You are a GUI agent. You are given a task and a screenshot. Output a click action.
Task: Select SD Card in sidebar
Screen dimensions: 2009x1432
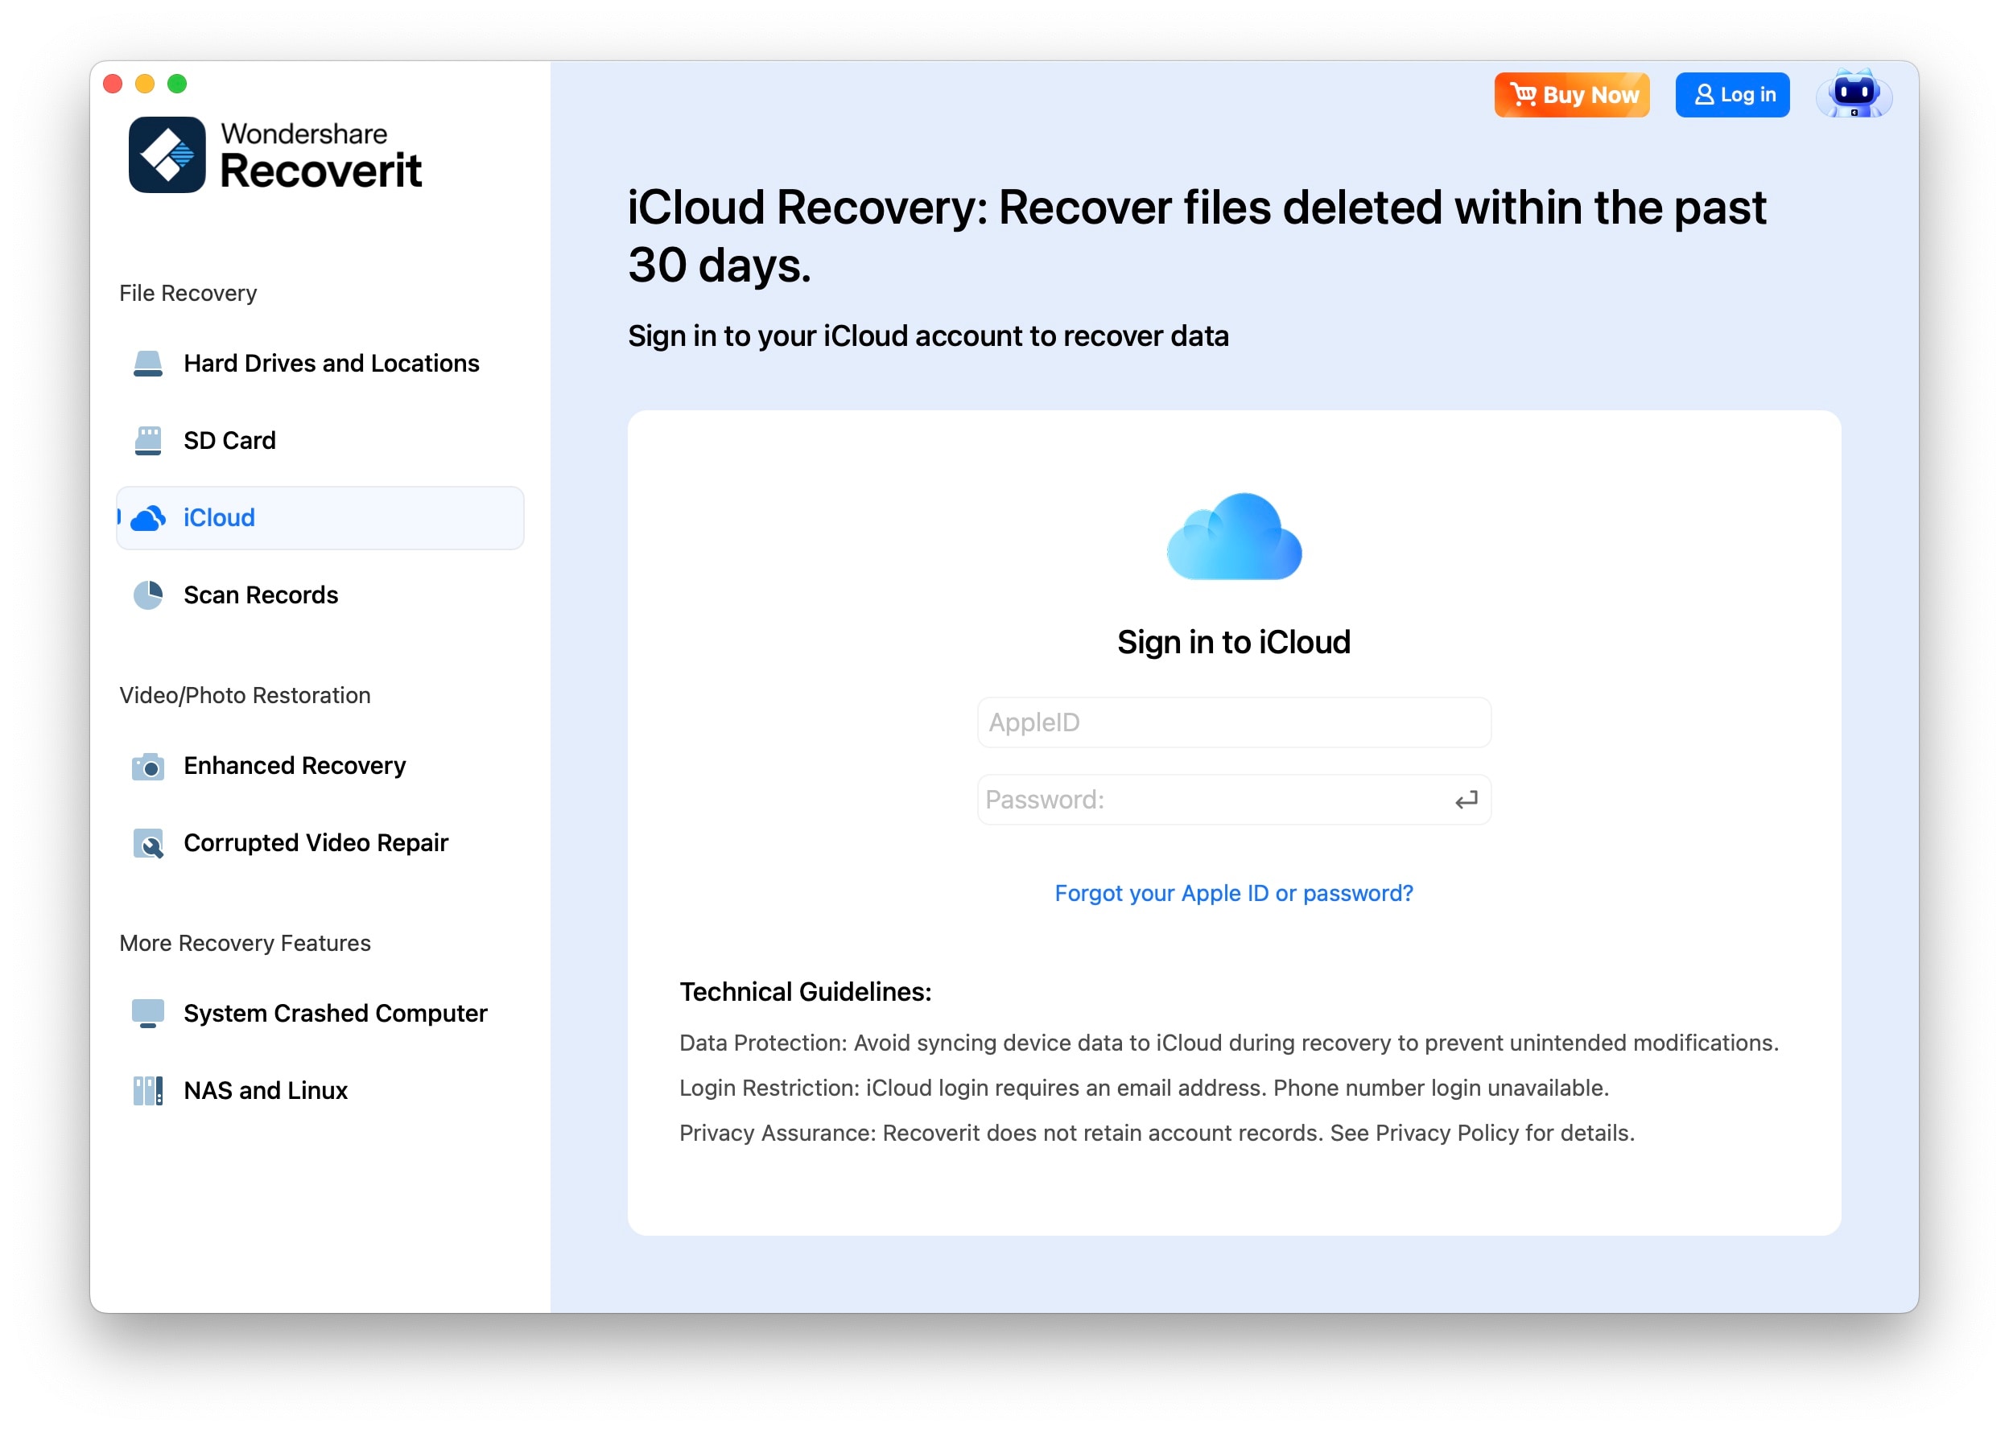(x=320, y=440)
